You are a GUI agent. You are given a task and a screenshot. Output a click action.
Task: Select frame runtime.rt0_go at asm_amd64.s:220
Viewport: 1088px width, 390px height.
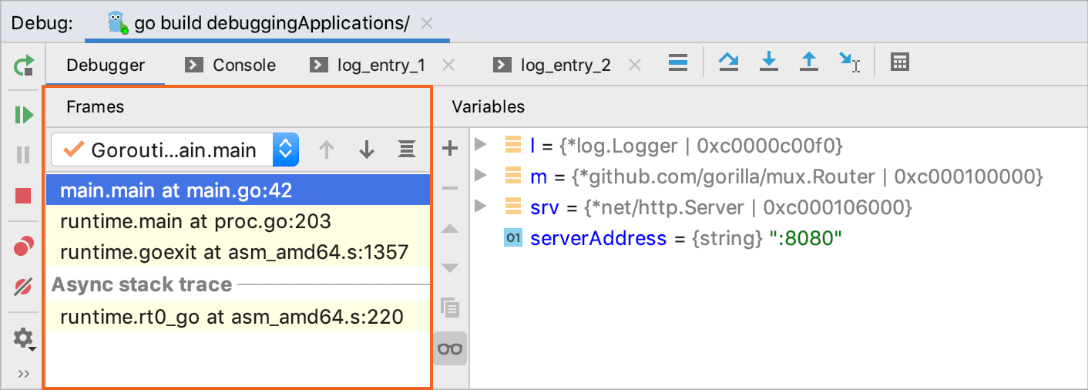(238, 316)
